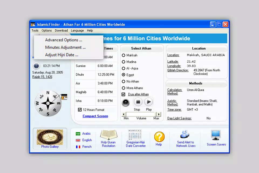
Task: Click the Isha 8:18:00 PM time
Action: [x=105, y=101]
